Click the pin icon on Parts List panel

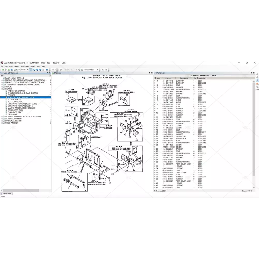[251, 73]
